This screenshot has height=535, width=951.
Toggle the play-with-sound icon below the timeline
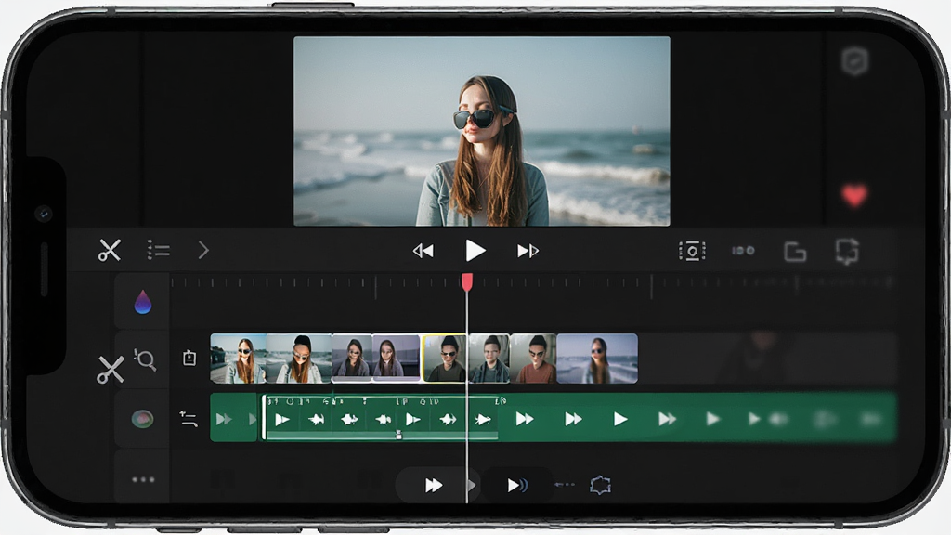coord(517,485)
